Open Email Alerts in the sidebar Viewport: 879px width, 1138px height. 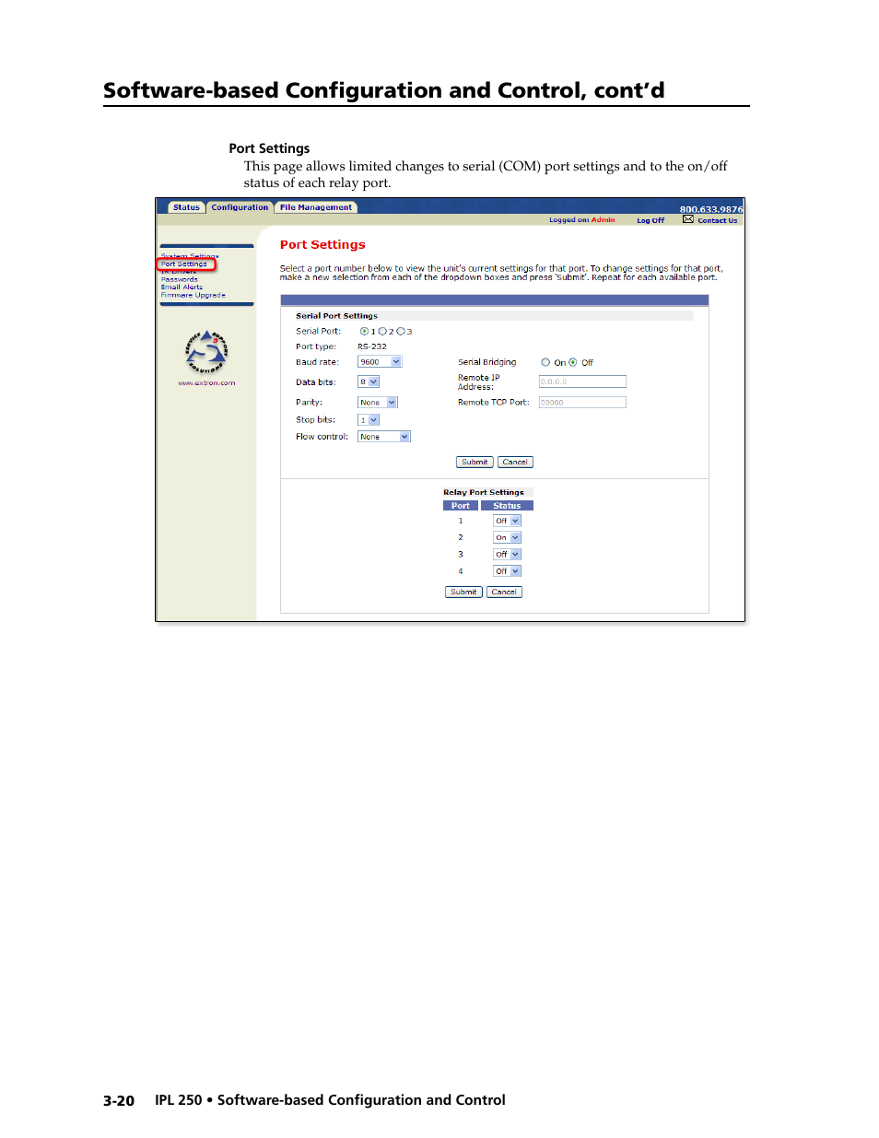click(x=182, y=287)
